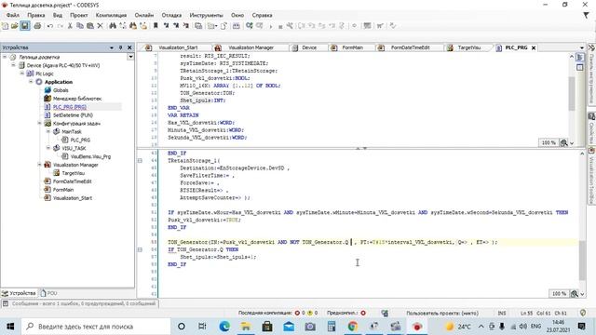Image resolution: width=596 pixels, height=335 pixels.
Task: Switch to POU panel tab
Action: pos(48,293)
